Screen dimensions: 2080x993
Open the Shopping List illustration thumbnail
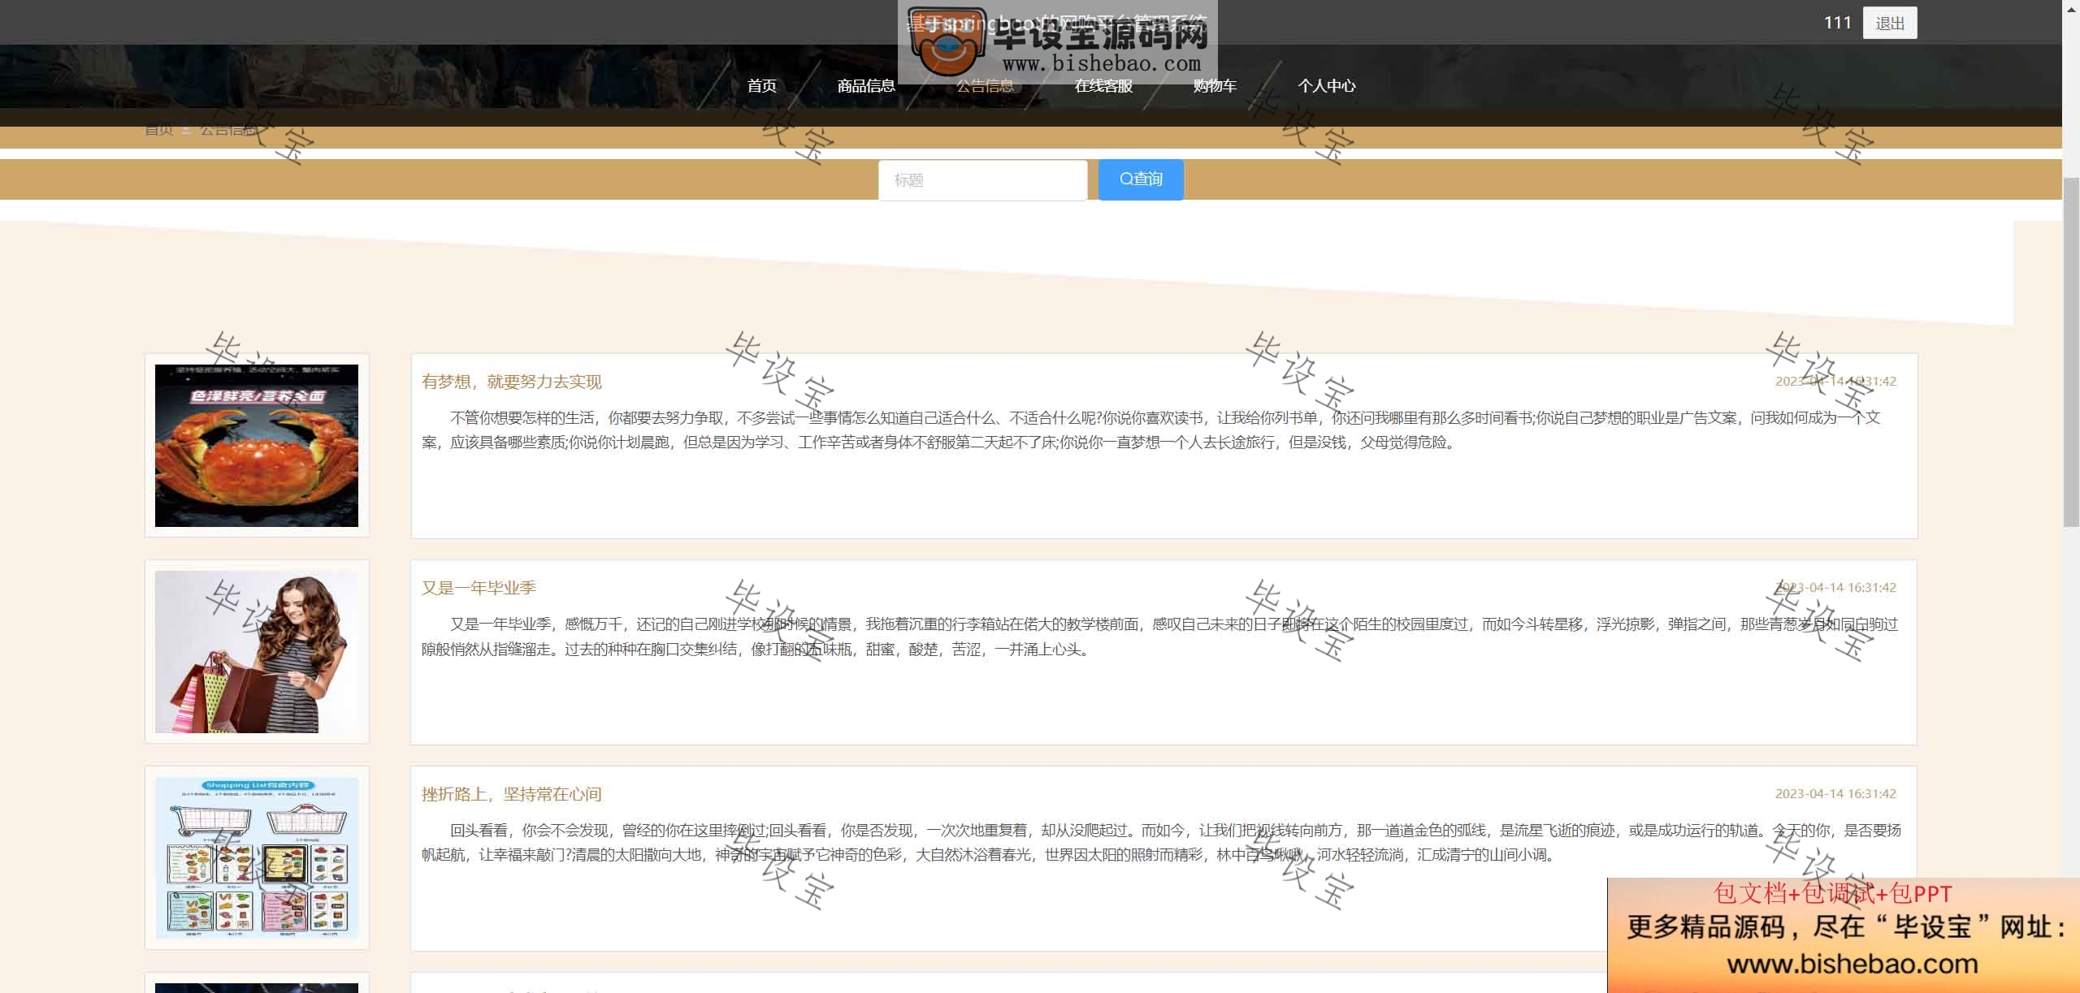(257, 858)
